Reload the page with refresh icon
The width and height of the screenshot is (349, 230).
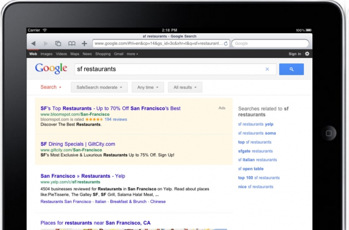point(226,43)
